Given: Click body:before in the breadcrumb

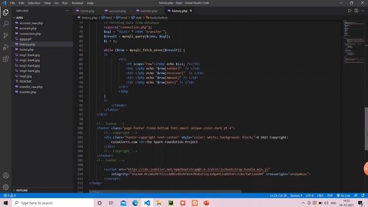Looking at the screenshot, I should click(159, 18).
